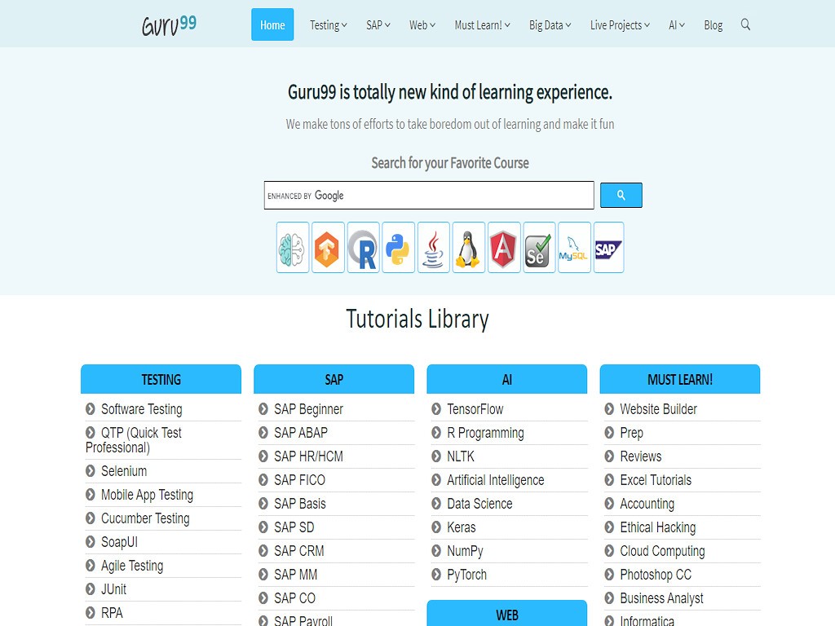Go to the Home tab
The width and height of the screenshot is (835, 626).
pos(272,24)
